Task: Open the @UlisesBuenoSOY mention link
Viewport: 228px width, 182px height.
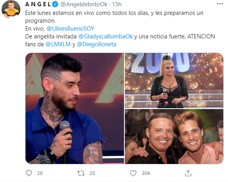Action: pos(70,29)
